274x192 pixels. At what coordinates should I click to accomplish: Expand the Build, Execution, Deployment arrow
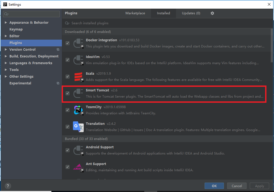point(6,56)
